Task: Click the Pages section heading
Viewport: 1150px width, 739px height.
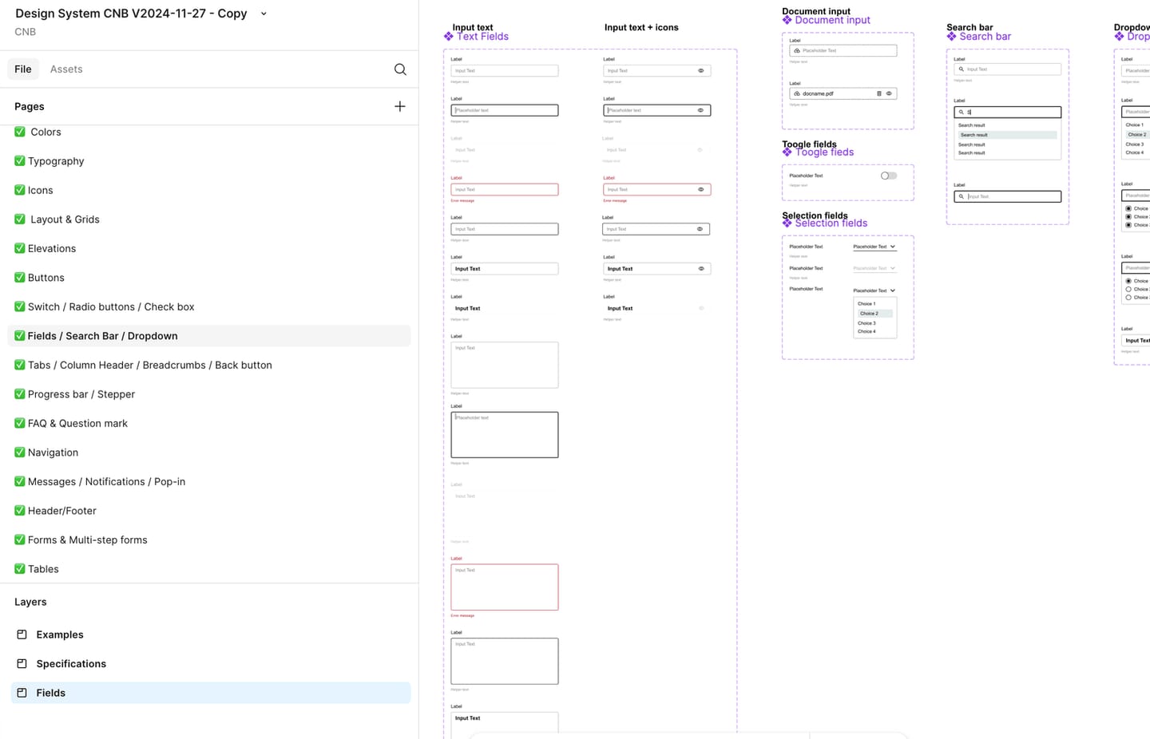Action: tap(30, 106)
